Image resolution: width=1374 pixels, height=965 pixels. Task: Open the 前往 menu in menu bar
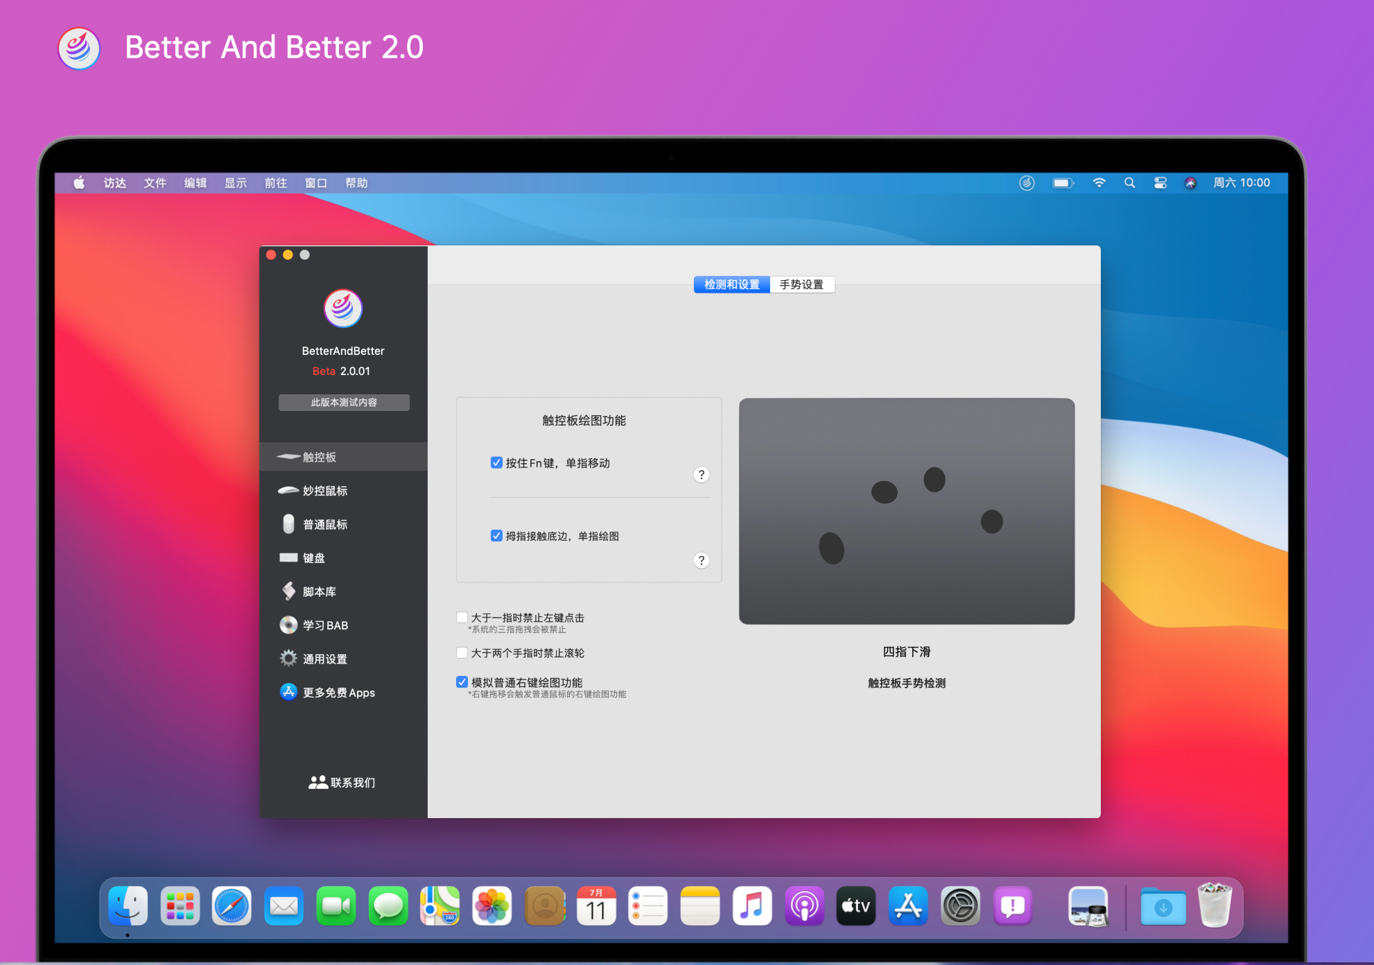(275, 183)
